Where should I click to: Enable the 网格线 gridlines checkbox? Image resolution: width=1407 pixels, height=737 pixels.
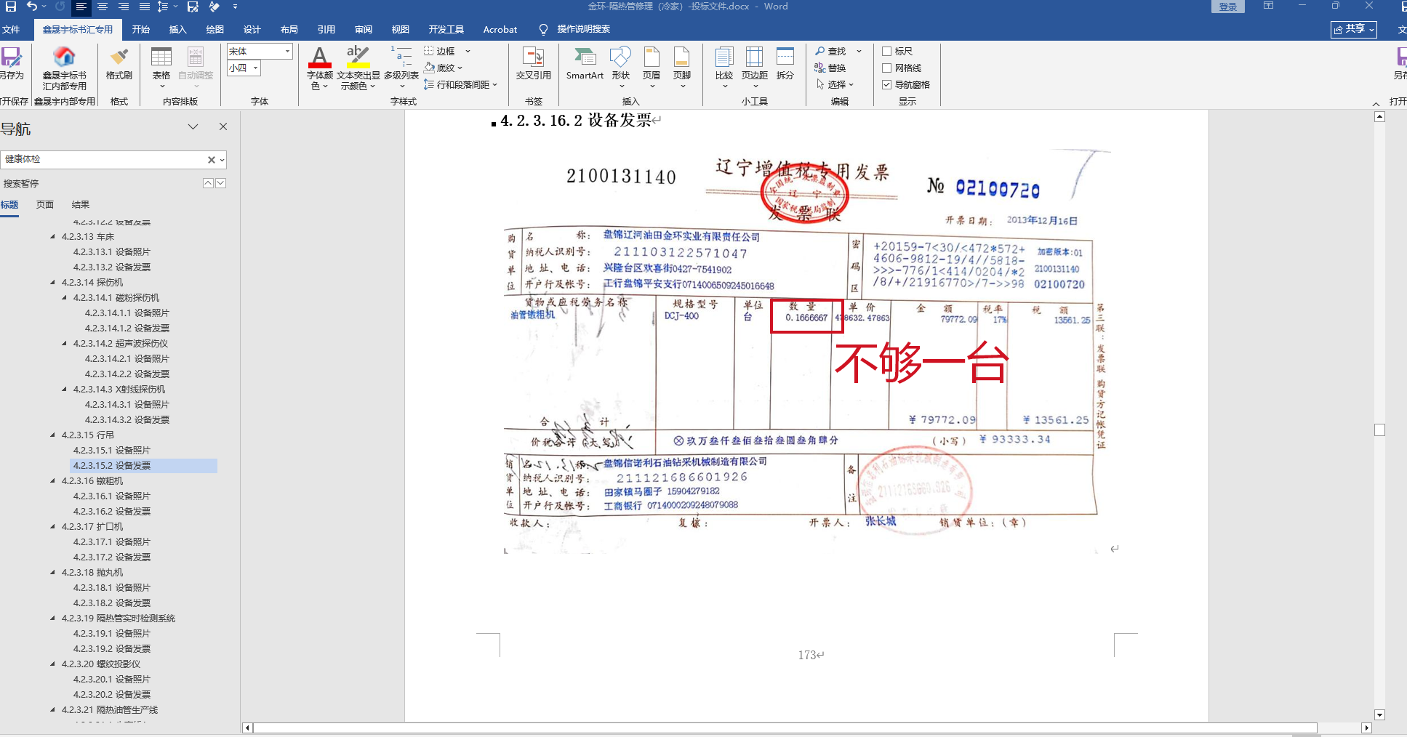pyautogui.click(x=887, y=68)
